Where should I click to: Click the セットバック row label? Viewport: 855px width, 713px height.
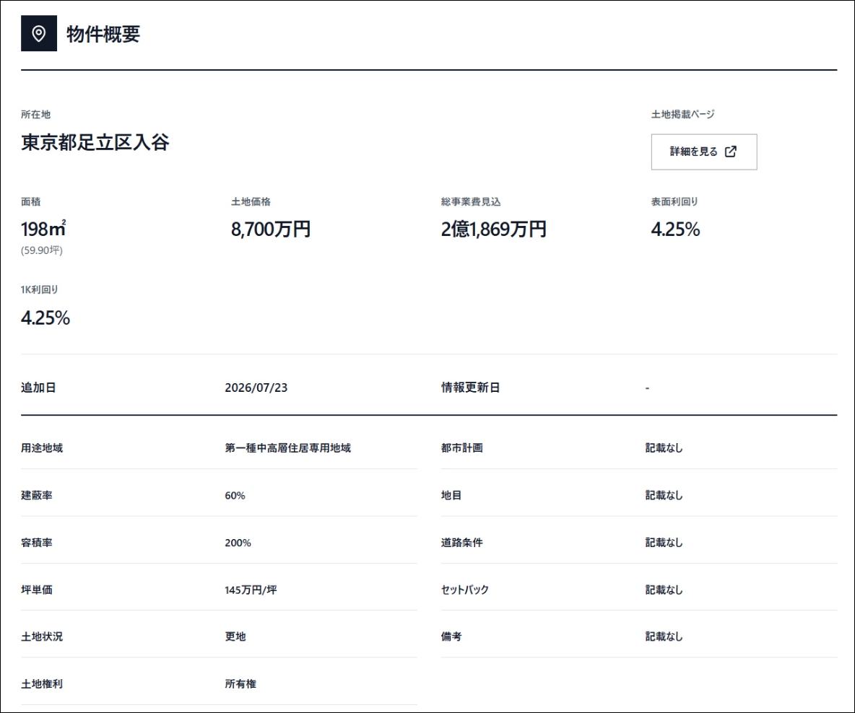(464, 590)
